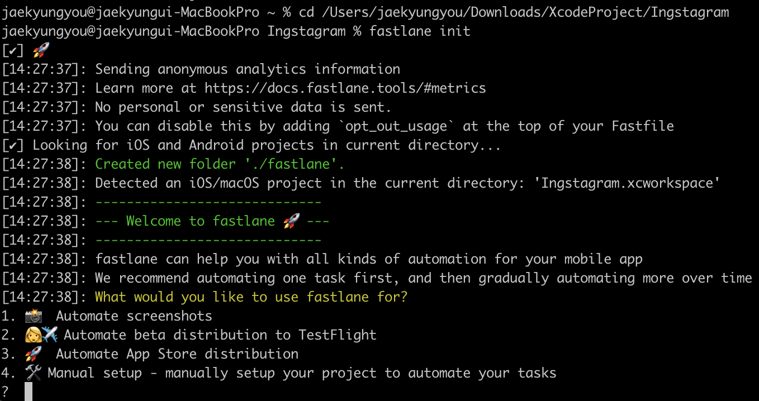This screenshot has width=759, height=401.
Task: Click the tools emoji beside Manual setup
Action: pyautogui.click(x=34, y=373)
